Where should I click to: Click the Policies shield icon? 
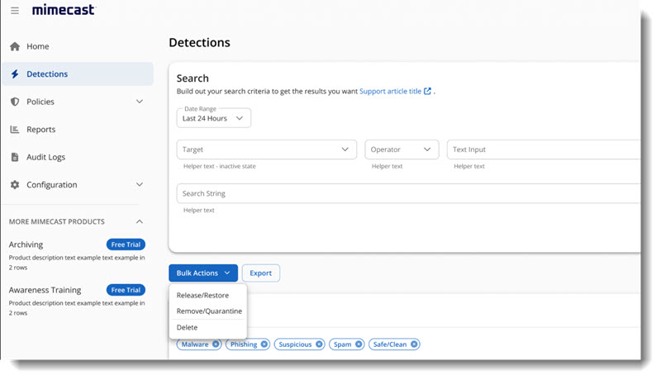(x=15, y=102)
